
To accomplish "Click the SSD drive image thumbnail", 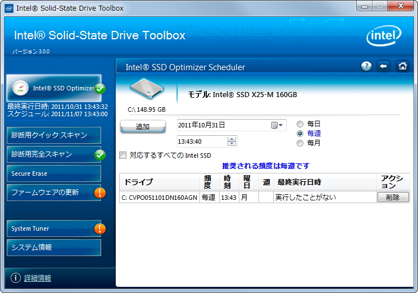I will tap(146, 89).
